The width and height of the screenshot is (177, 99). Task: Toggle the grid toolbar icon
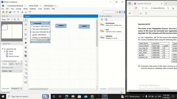click(22, 12)
